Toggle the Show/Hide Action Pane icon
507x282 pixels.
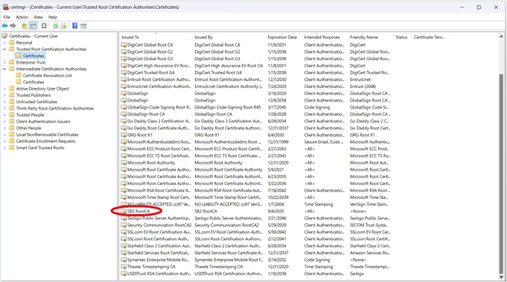(x=83, y=26)
